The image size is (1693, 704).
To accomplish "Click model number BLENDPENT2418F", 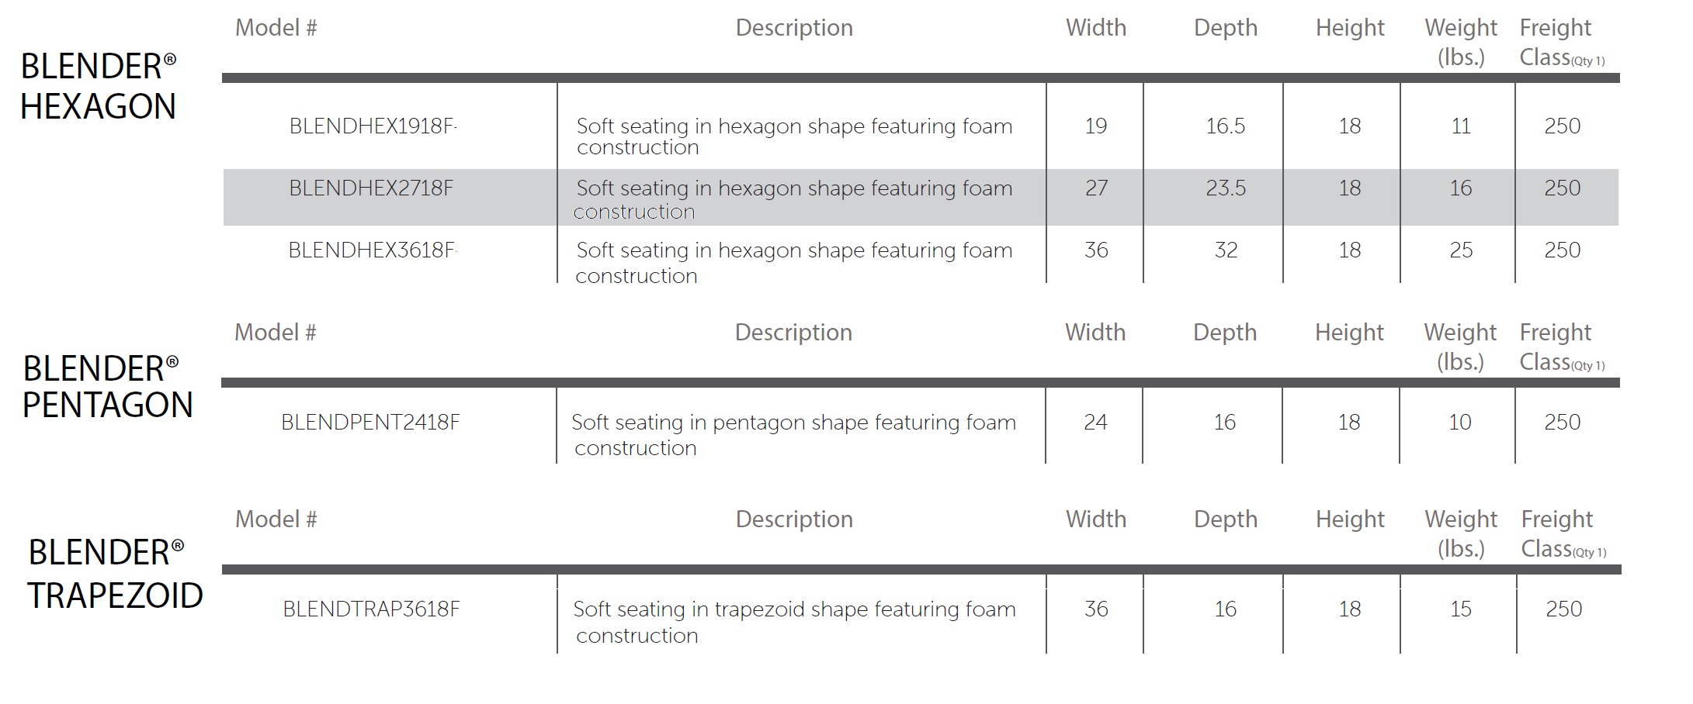I will click(370, 422).
